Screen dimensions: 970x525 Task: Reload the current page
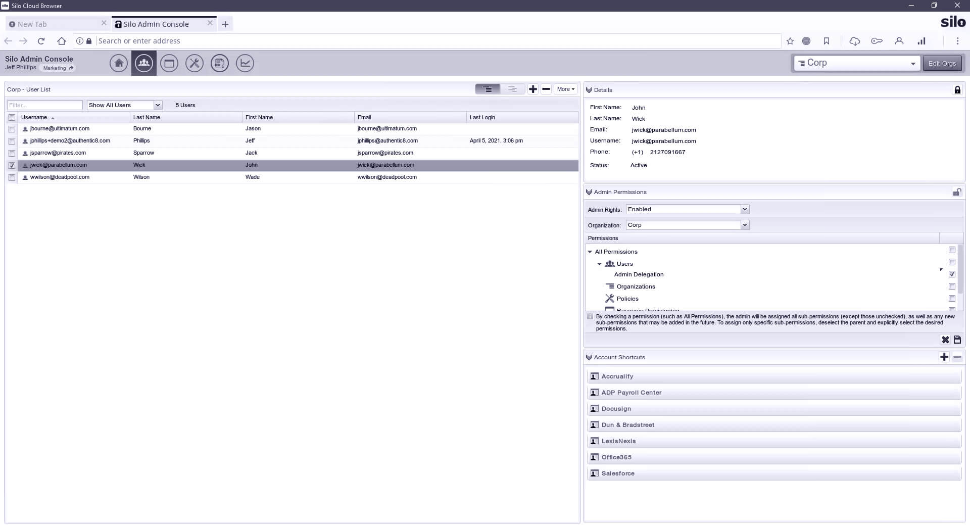click(x=41, y=41)
